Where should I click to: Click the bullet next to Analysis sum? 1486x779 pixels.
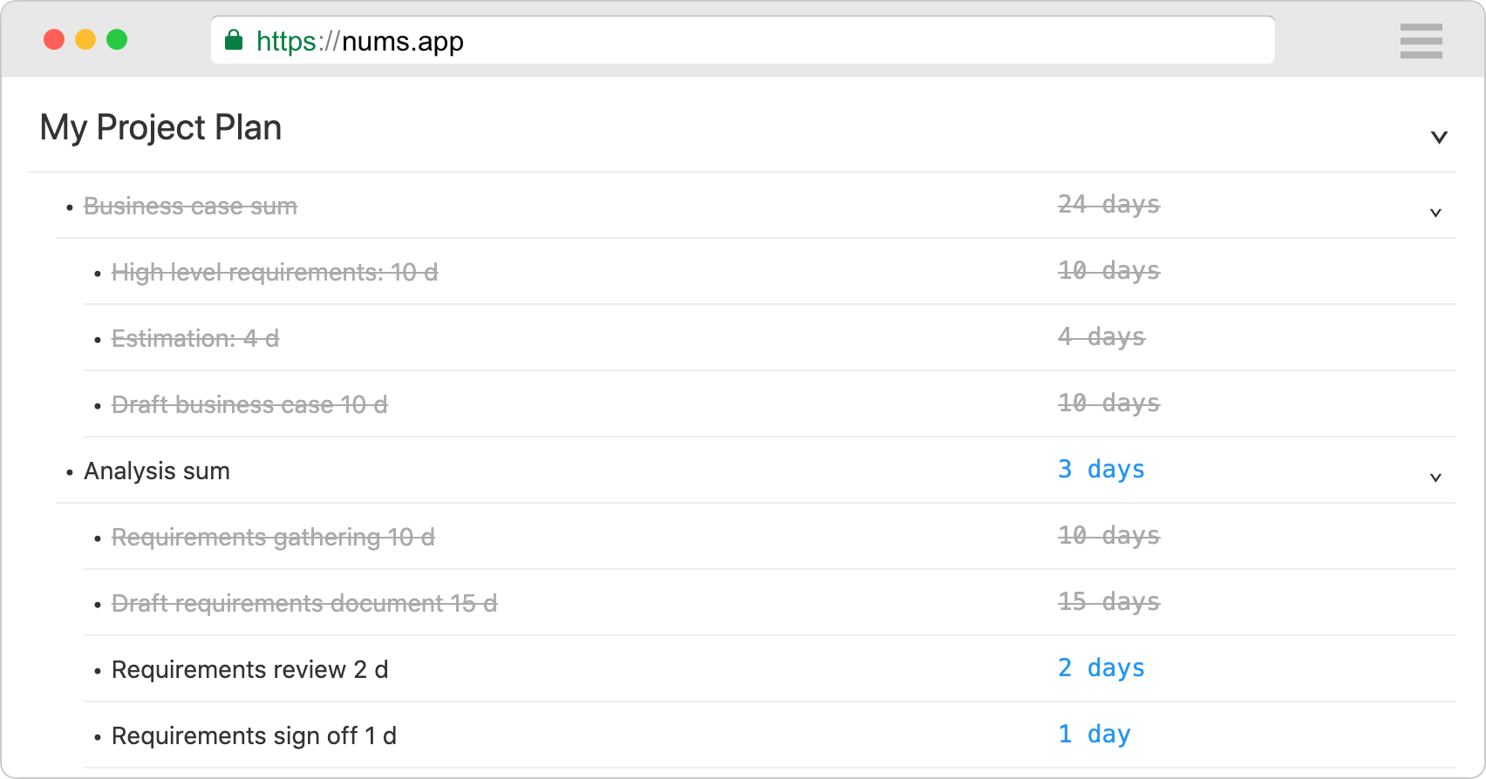coord(70,472)
